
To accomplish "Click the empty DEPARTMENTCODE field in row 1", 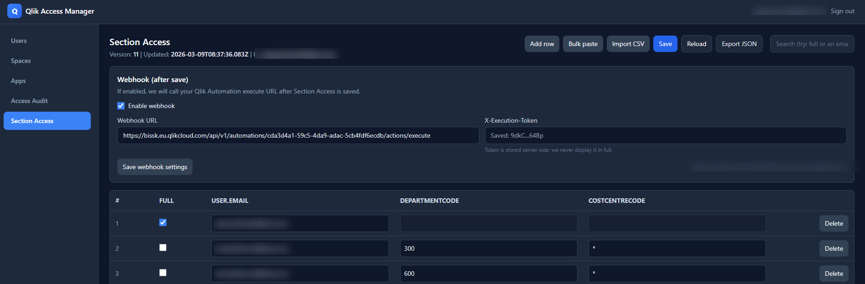I will pos(489,223).
